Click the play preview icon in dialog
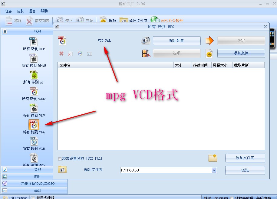Image resolution: width=277 pixels, height=199 pixels. pos(80,54)
